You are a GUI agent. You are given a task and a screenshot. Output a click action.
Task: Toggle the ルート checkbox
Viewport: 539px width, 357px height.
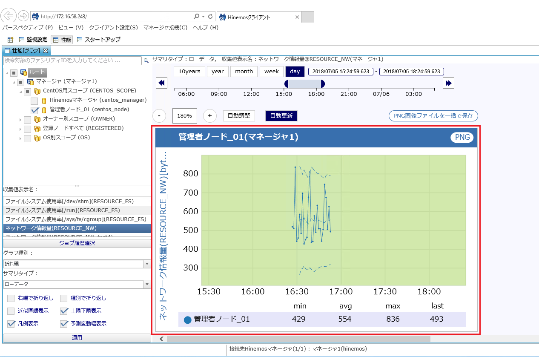(14, 73)
